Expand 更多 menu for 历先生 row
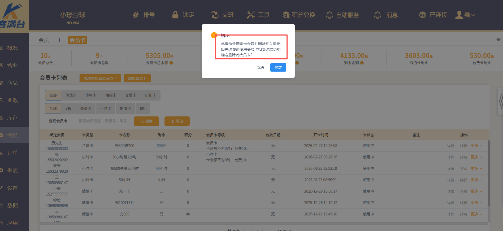Image resolution: width=503 pixels, height=231 pixels. pyautogui.click(x=476, y=146)
